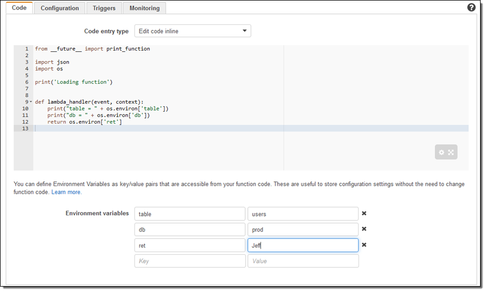Open the Triggers tab
This screenshot has width=486, height=292.
pos(104,8)
